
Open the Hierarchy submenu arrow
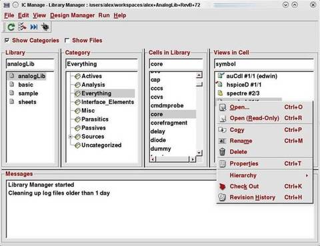coord(307,175)
